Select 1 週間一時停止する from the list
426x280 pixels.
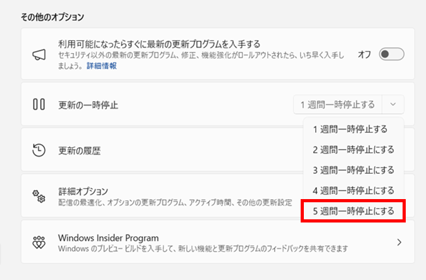[x=349, y=129]
